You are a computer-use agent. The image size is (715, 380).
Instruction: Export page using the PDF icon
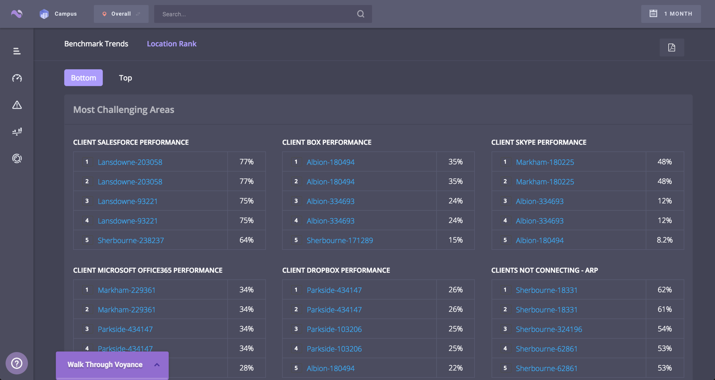coord(672,47)
